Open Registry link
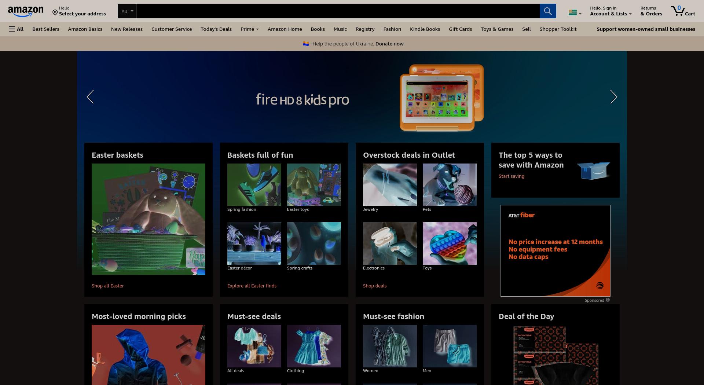The width and height of the screenshot is (704, 385). pyautogui.click(x=365, y=29)
